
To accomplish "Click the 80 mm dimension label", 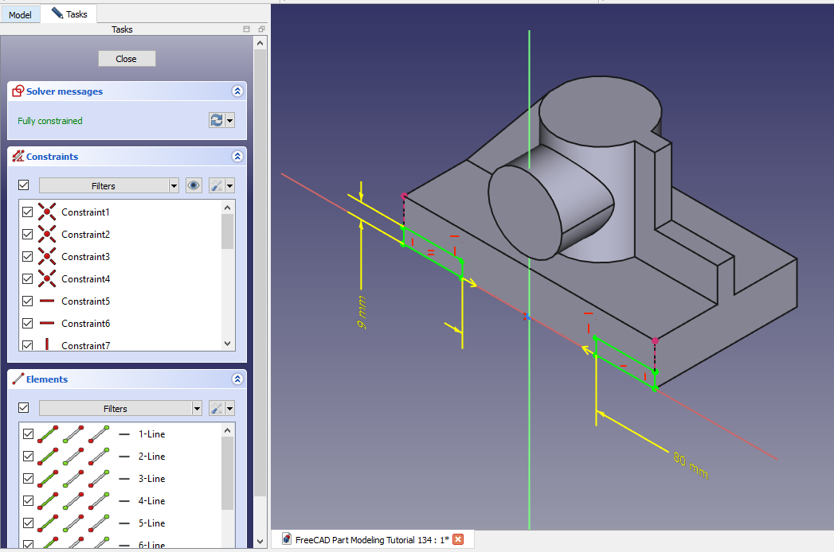I will (x=690, y=466).
